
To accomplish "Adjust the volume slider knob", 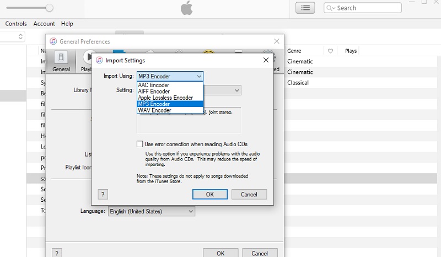I will tap(50, 8).
